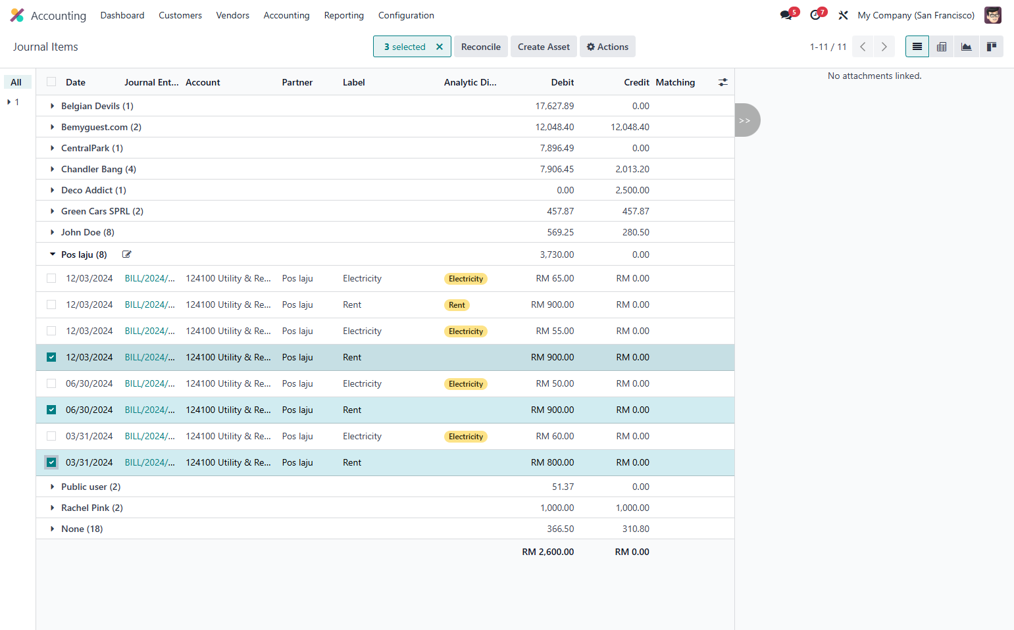Check the 12/03/2024 Electricity RM 55.00 row
This screenshot has width=1014, height=630.
pos(51,331)
